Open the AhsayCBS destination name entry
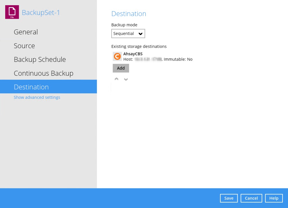Viewport: 288px width, 208px height. pyautogui.click(x=133, y=54)
